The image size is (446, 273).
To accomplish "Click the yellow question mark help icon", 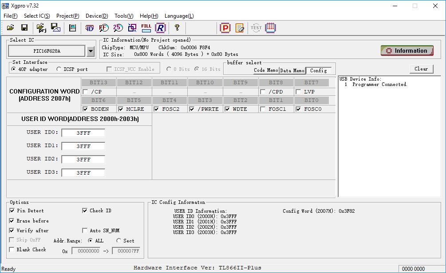I will 177,27.
